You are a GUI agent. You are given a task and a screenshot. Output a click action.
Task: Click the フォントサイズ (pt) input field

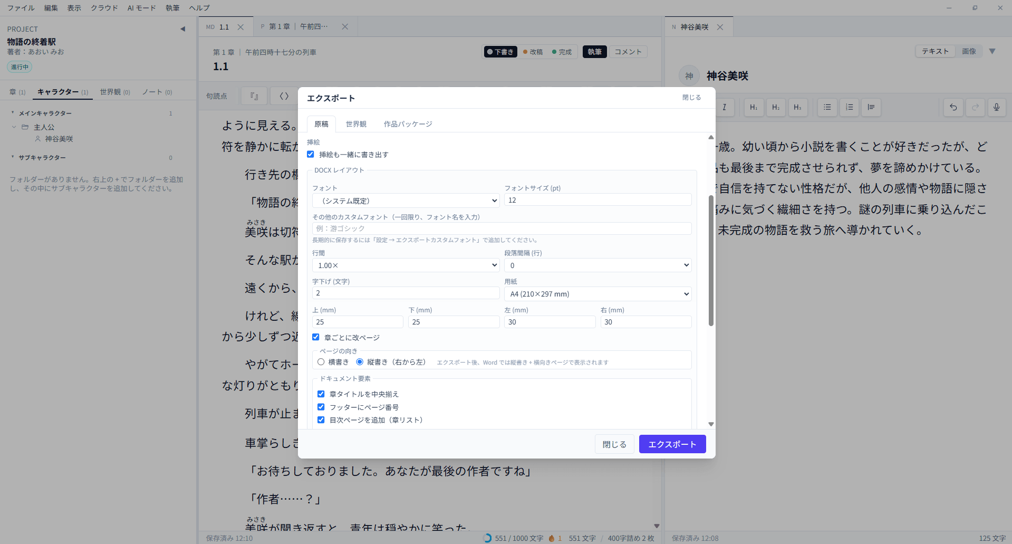pos(598,200)
